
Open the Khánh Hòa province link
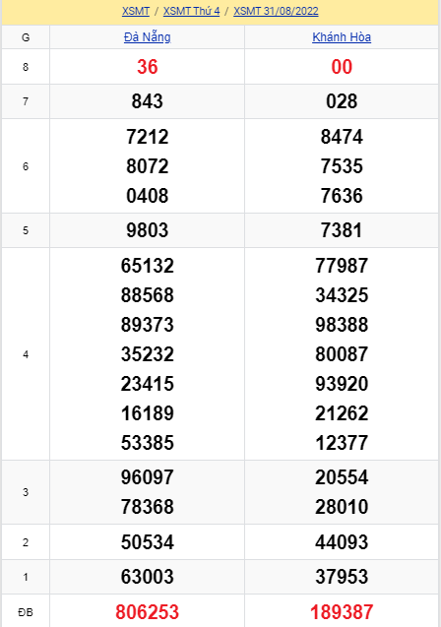pyautogui.click(x=342, y=37)
